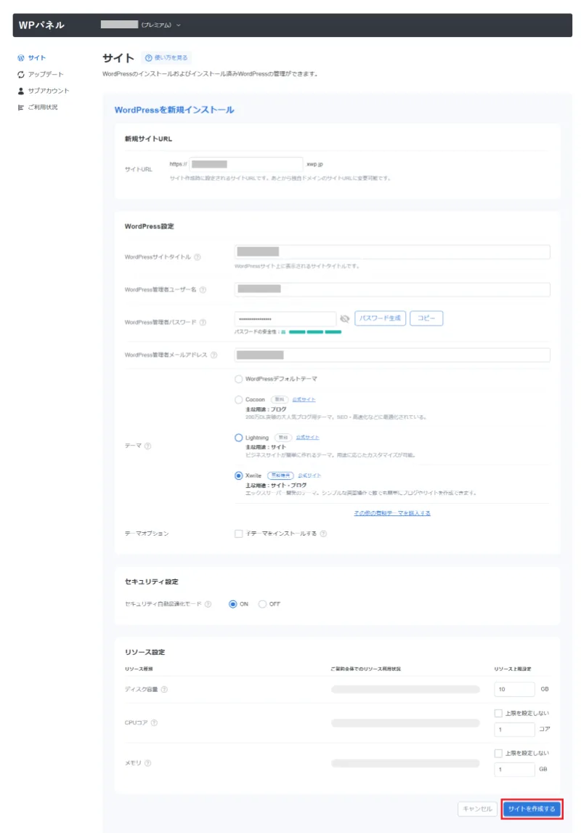The image size is (581, 833).
Task: Click the person icon beside サブアカウント
Action: pos(20,91)
